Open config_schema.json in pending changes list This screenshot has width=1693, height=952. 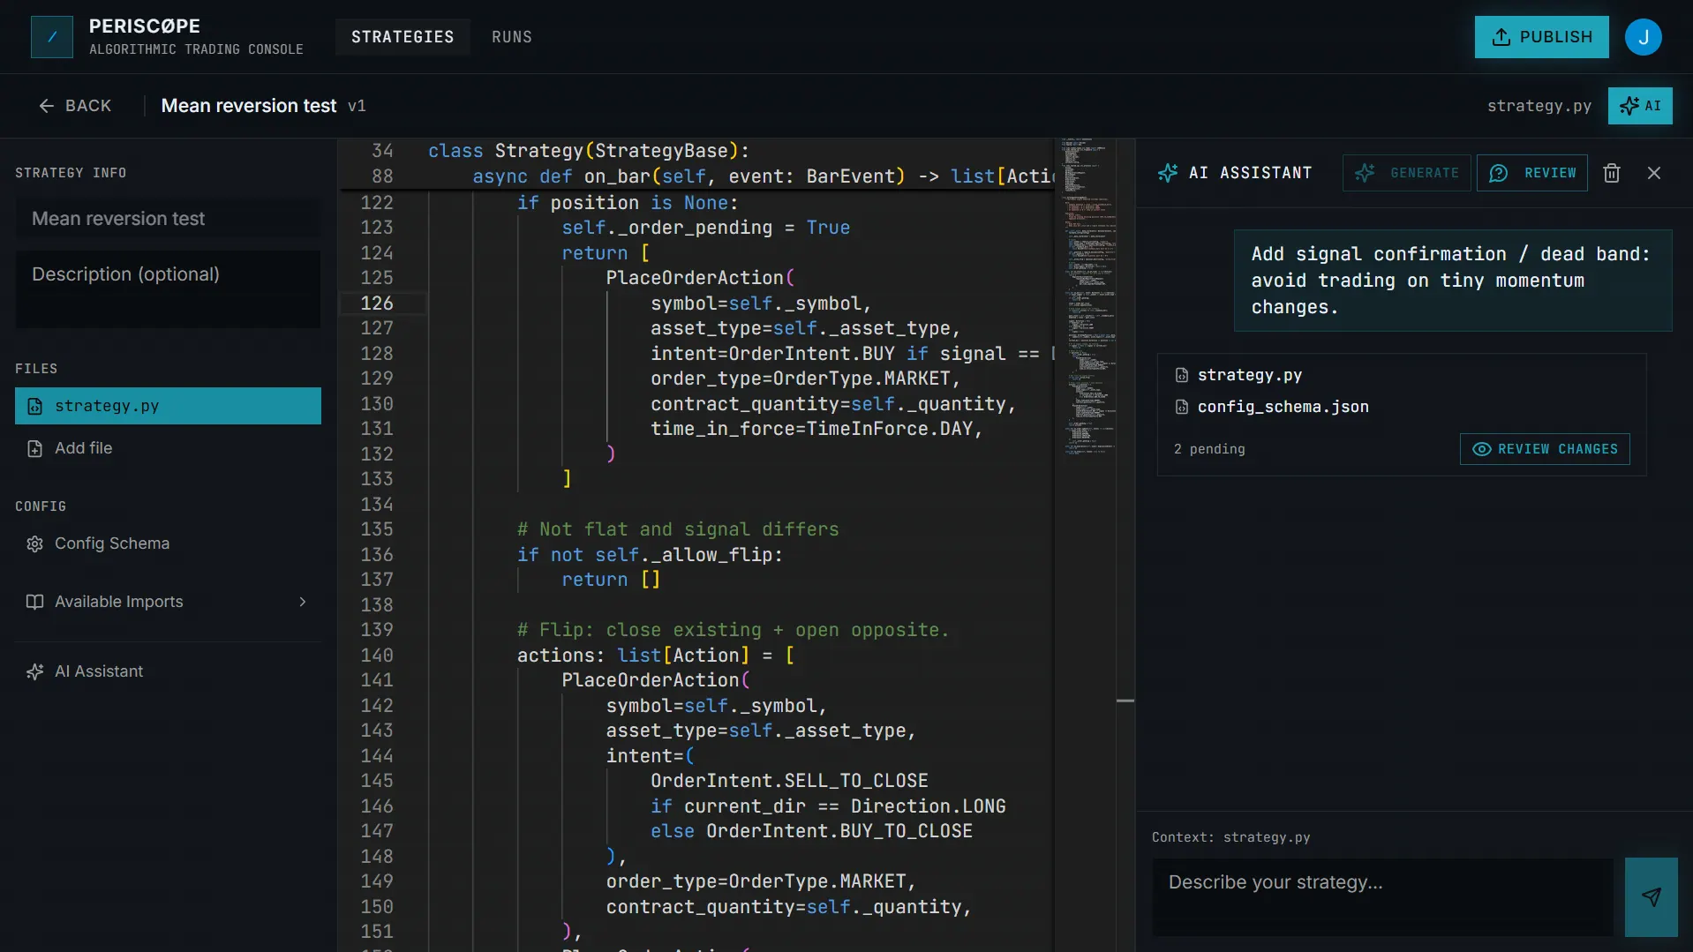1283,407
